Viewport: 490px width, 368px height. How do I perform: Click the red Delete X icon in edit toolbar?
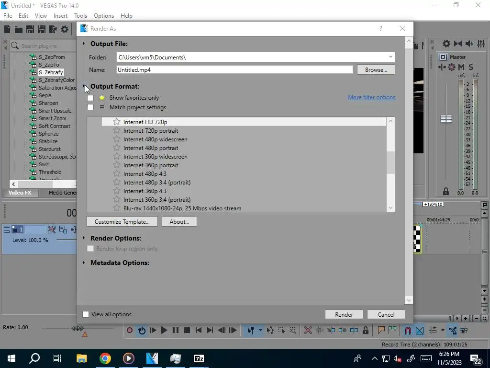pyautogui.click(x=308, y=330)
